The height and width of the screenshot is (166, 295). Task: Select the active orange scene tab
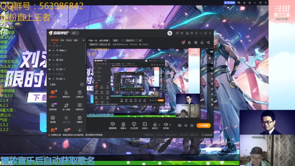55,40
